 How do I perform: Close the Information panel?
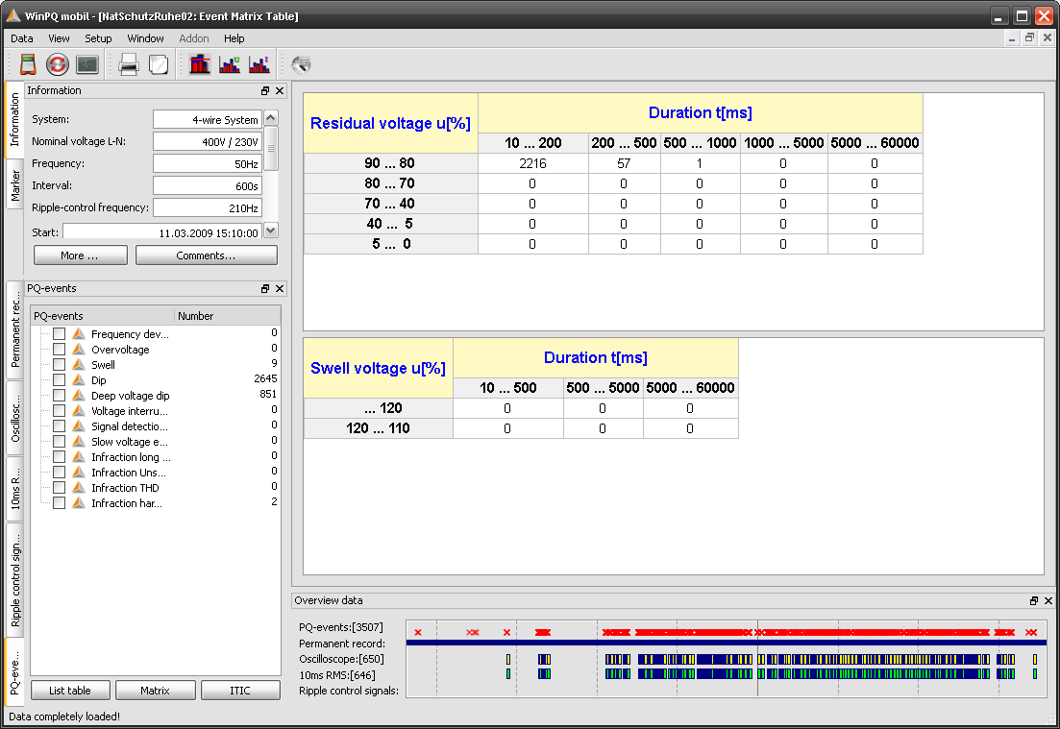point(280,90)
